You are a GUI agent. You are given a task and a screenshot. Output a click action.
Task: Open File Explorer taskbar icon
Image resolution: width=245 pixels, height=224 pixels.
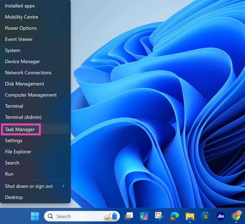point(190,216)
